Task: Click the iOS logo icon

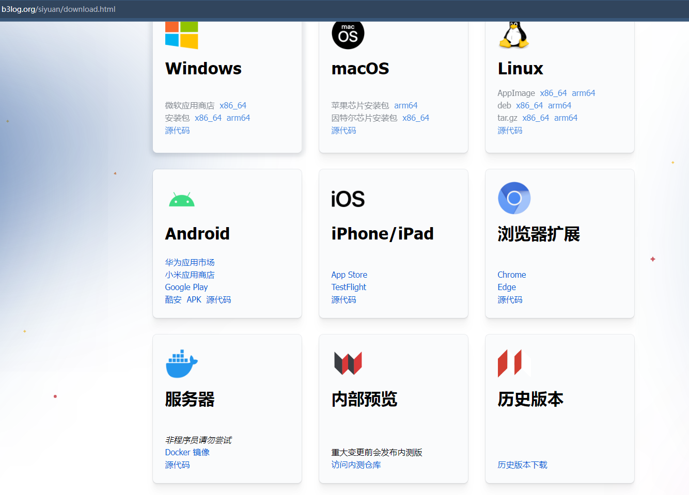Action: click(x=348, y=199)
